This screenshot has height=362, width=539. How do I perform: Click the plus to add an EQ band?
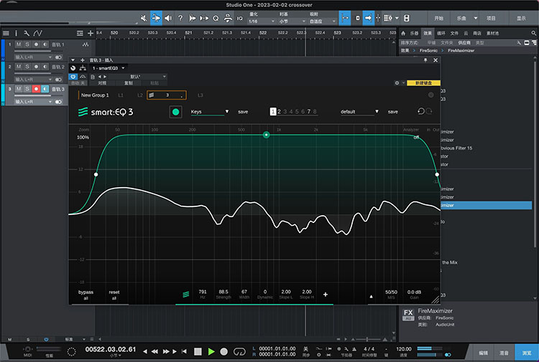pos(325,295)
